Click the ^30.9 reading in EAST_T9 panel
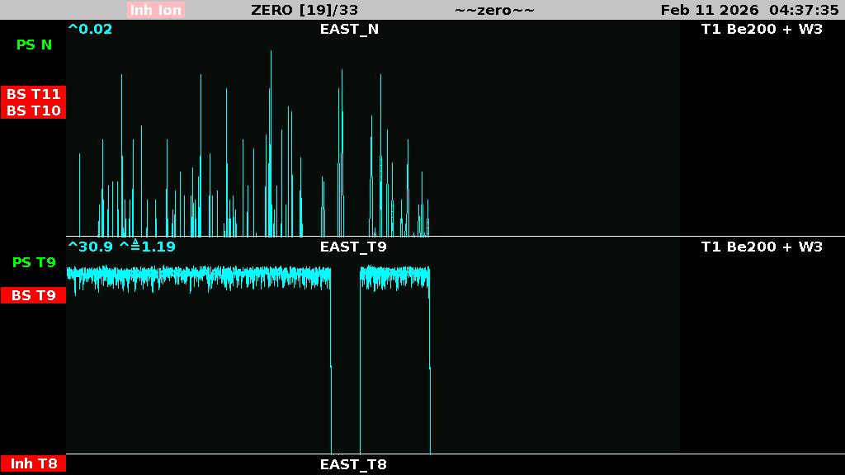The image size is (845, 475). (x=90, y=246)
